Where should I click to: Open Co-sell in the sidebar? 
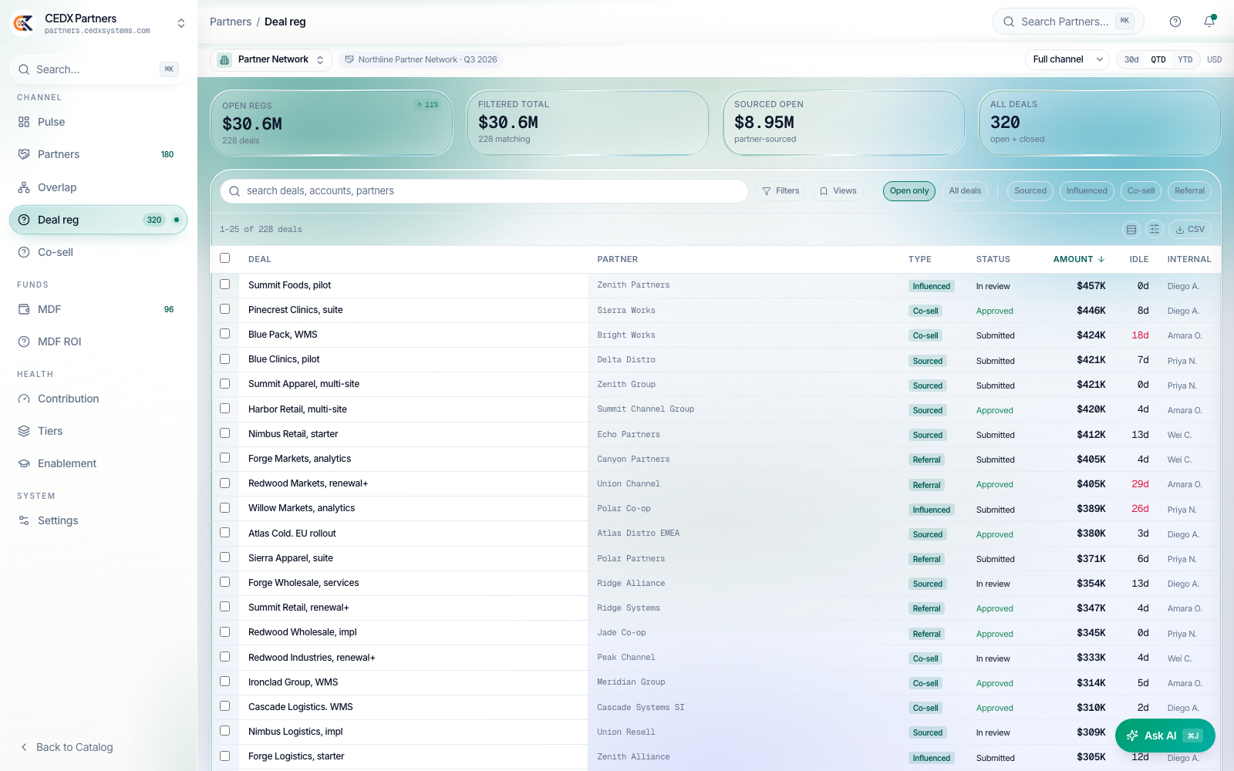point(98,252)
